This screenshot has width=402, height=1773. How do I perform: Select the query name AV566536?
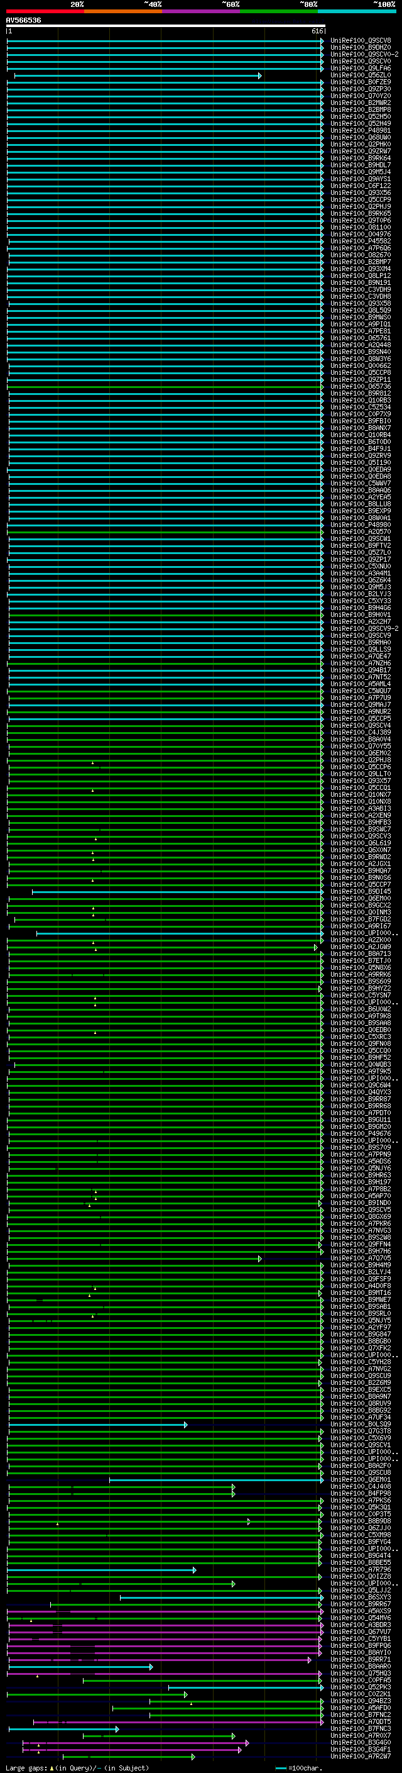(x=23, y=21)
